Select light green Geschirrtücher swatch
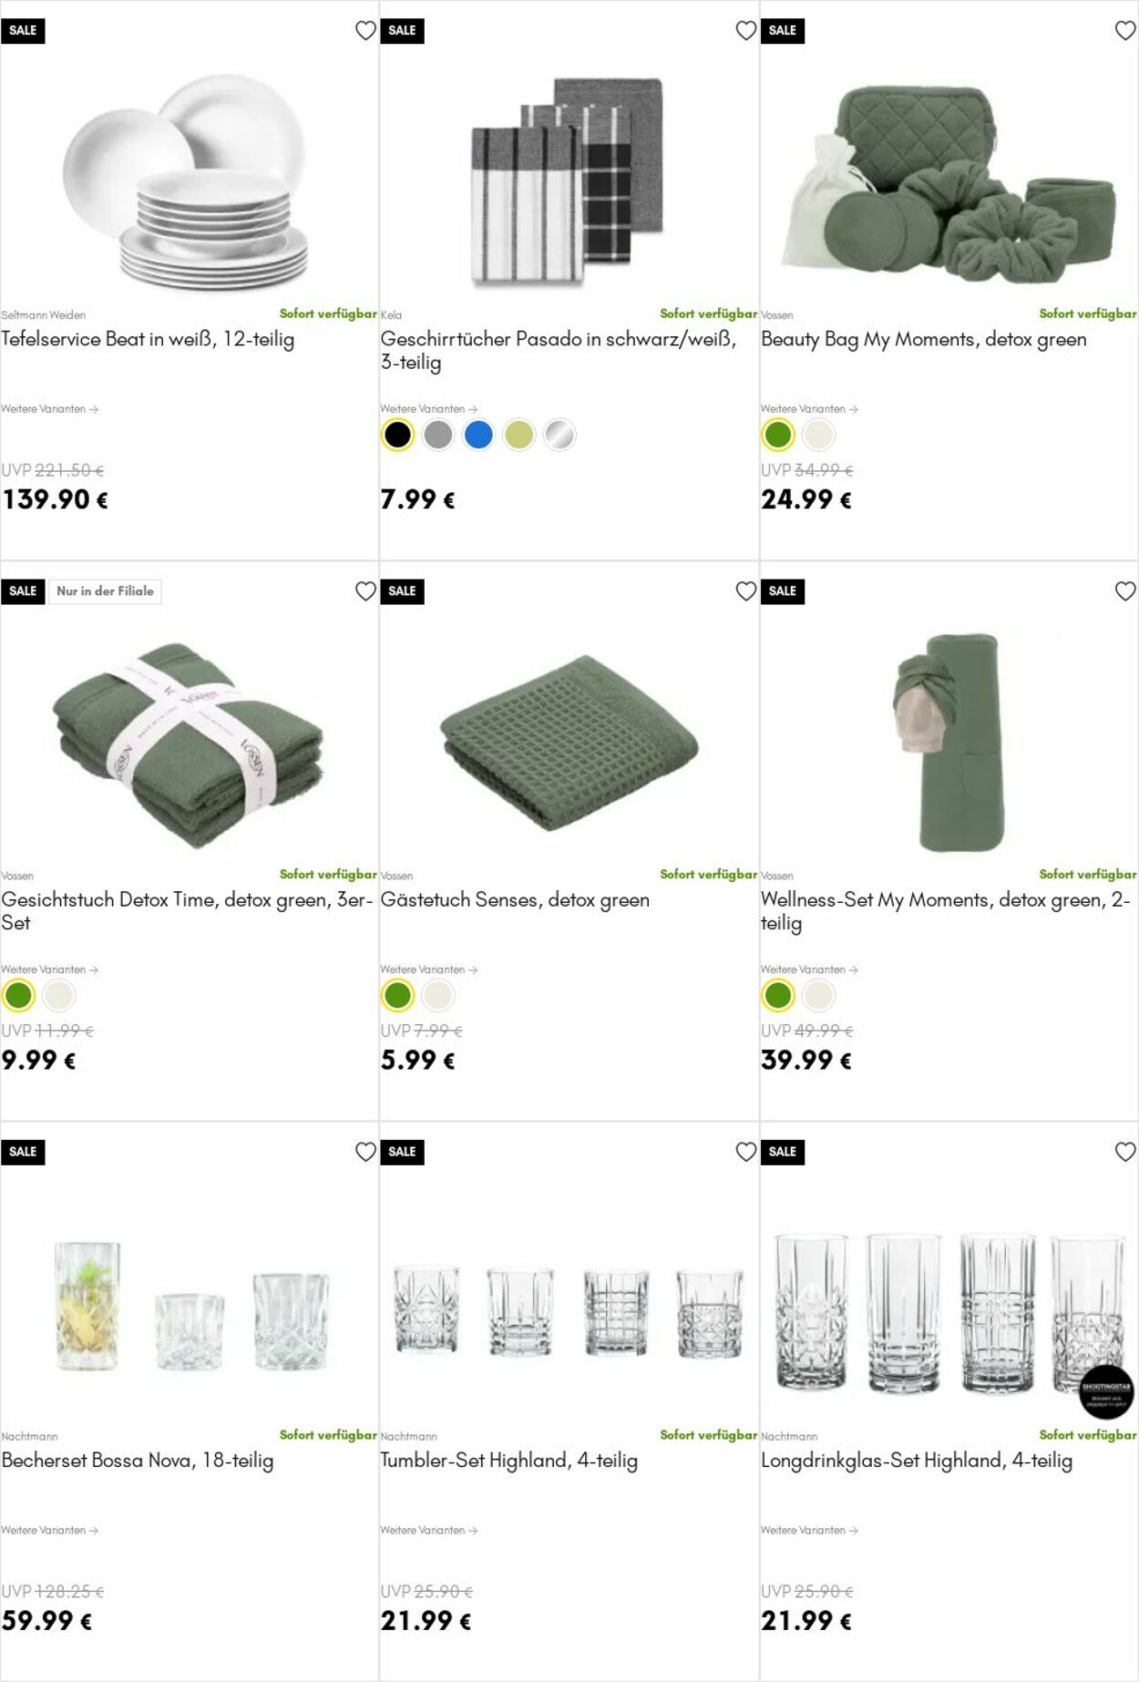The image size is (1139, 1682). (519, 436)
